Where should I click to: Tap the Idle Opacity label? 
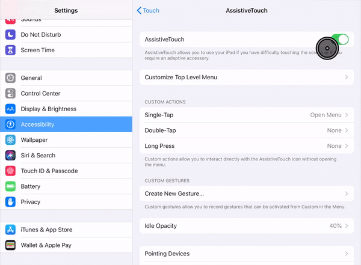161,226
